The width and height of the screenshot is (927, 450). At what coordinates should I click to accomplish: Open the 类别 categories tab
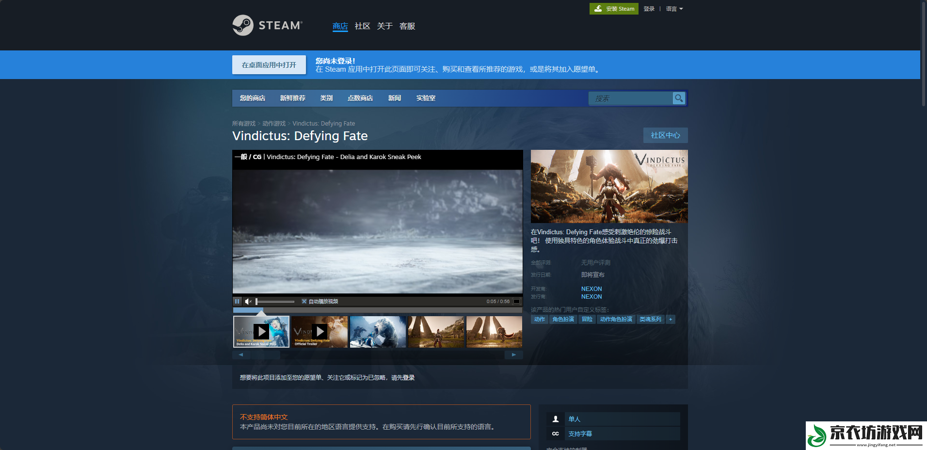[x=326, y=98]
